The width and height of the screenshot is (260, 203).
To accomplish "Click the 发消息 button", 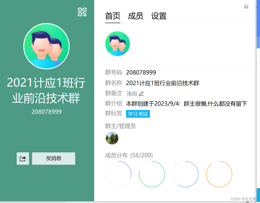I will tap(54, 159).
